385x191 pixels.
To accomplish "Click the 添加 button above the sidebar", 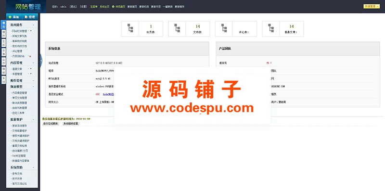I will point(14,17).
